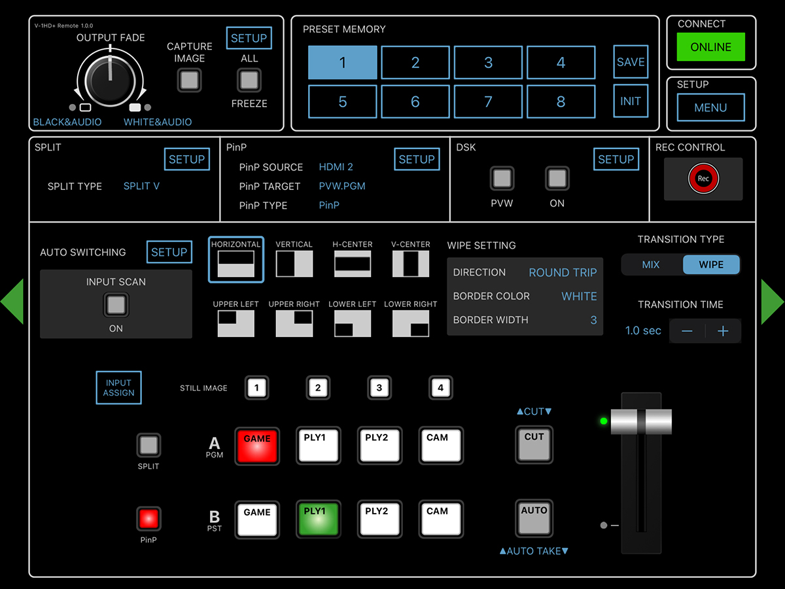The height and width of the screenshot is (589, 785).
Task: Adjust the OUTPUT FADE knob
Action: 111,80
